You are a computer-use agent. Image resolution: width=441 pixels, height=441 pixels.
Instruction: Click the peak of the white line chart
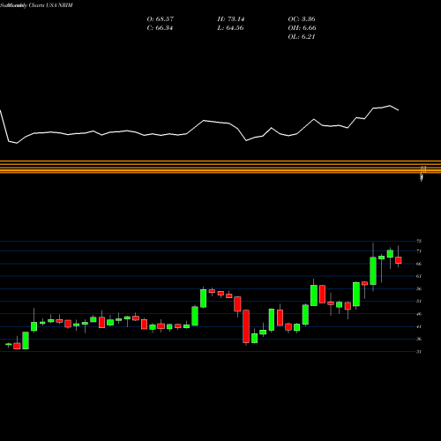(x=390, y=105)
